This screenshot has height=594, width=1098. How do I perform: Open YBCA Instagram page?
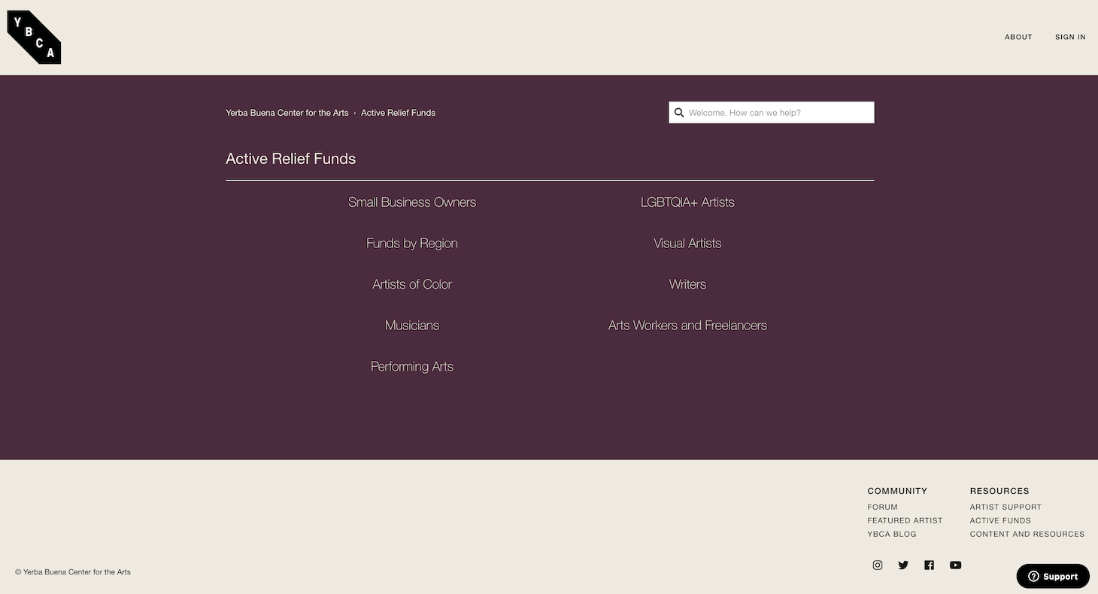tap(878, 565)
